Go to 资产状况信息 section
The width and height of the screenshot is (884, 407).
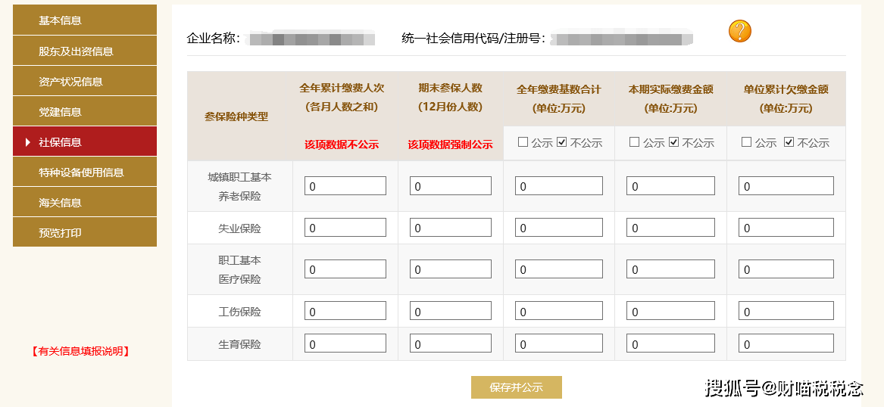pyautogui.click(x=85, y=81)
